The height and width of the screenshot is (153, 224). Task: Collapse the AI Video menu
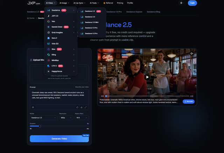coord(51,3)
